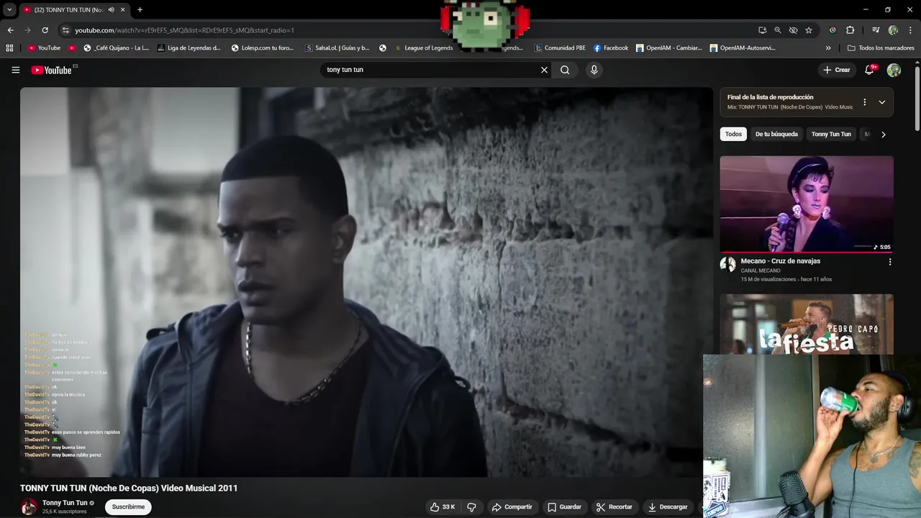The width and height of the screenshot is (921, 518).
Task: Start voice search with microphone
Action: click(594, 70)
